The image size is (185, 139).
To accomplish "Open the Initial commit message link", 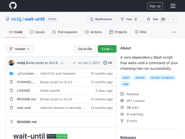I will click(50, 91).
